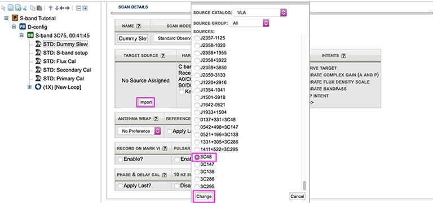Select the 0137+331=3C48 radio button
433x203 pixels.
click(x=197, y=120)
